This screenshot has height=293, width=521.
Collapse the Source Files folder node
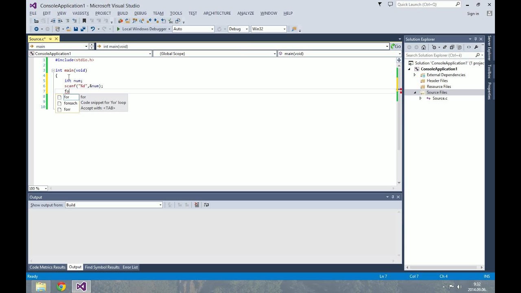pos(415,92)
